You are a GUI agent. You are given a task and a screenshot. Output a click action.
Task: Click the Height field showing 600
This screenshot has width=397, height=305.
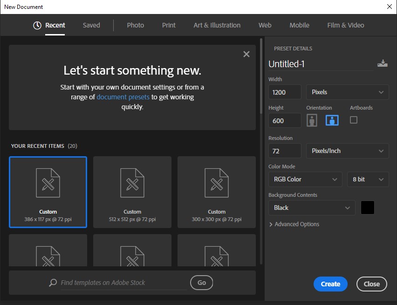click(x=285, y=120)
